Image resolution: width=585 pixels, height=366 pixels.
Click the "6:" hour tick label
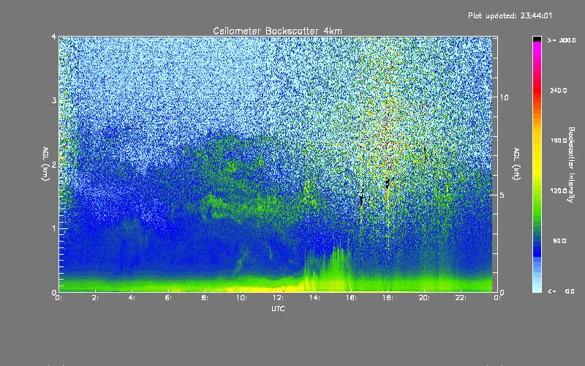[168, 298]
